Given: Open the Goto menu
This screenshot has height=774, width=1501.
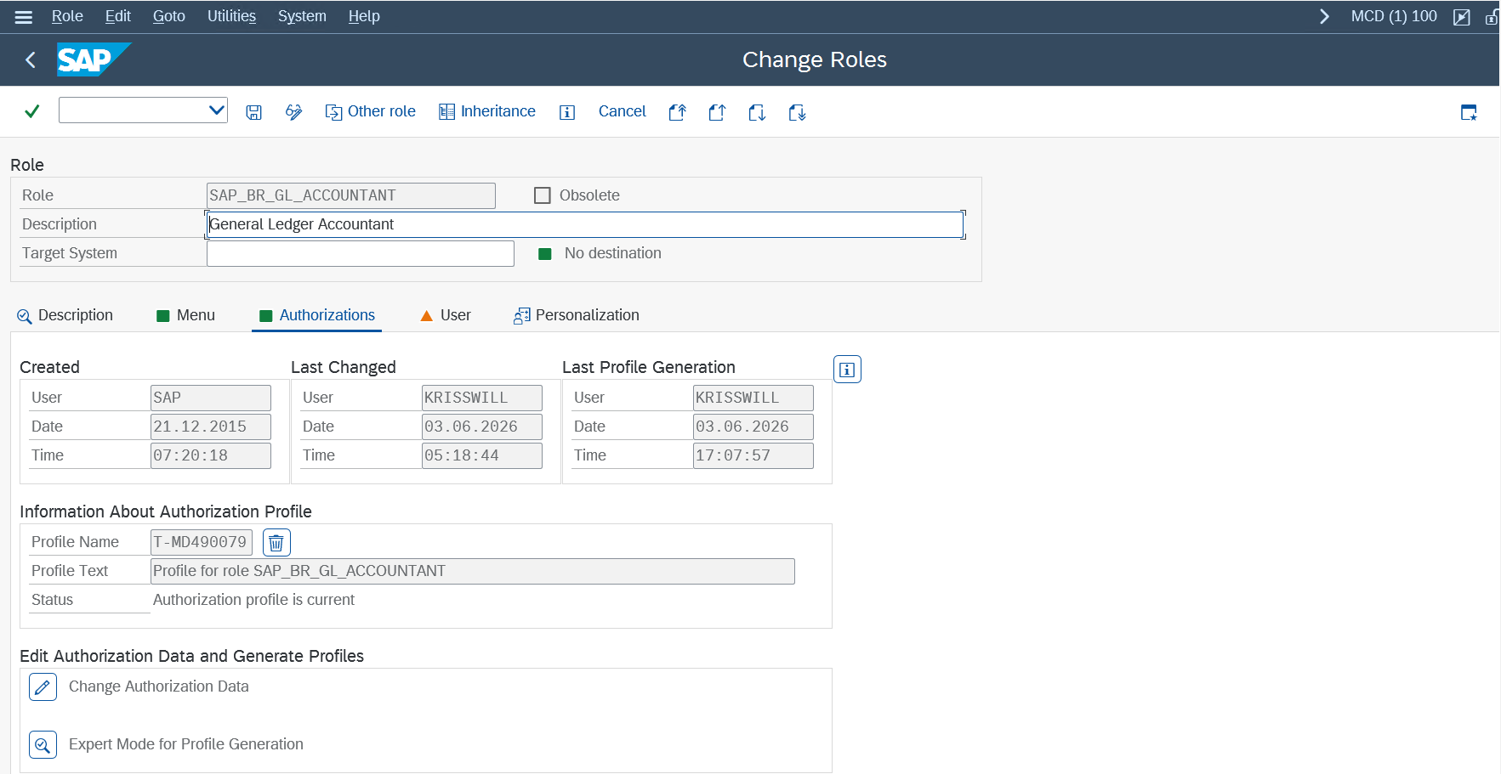Looking at the screenshot, I should 169,16.
